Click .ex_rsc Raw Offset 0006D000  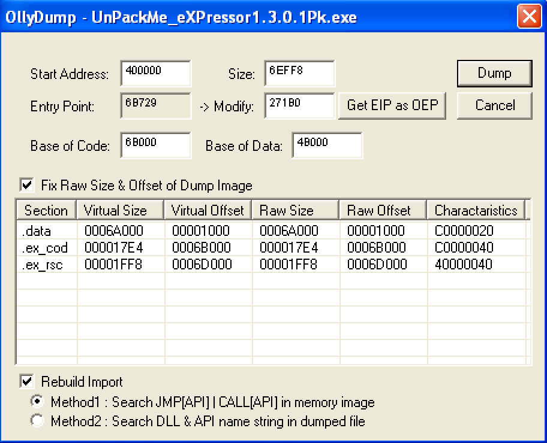coord(377,265)
